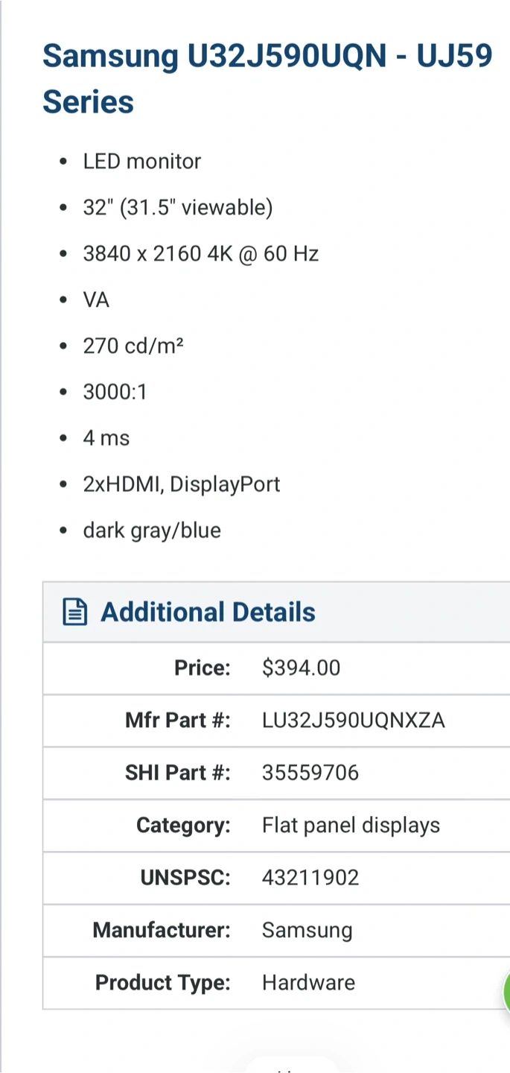Click the $394.00 price value

301,668
